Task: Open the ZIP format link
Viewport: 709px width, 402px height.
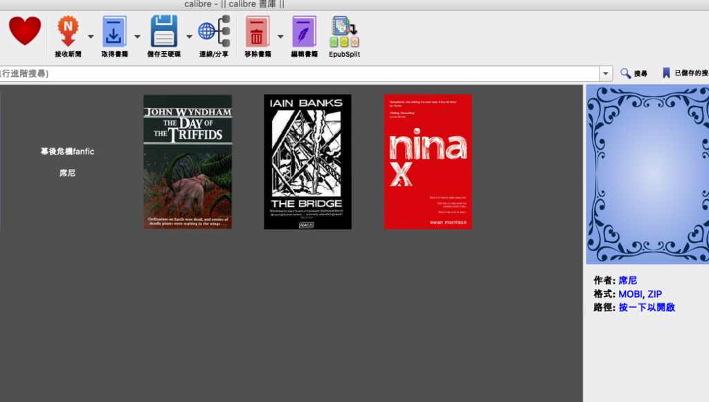Action: [655, 294]
